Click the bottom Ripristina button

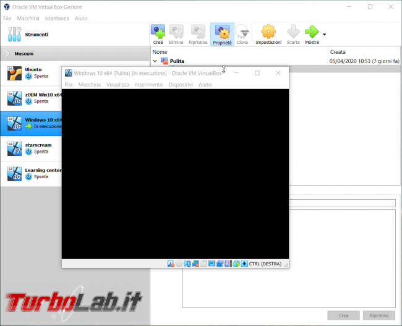pos(378,315)
